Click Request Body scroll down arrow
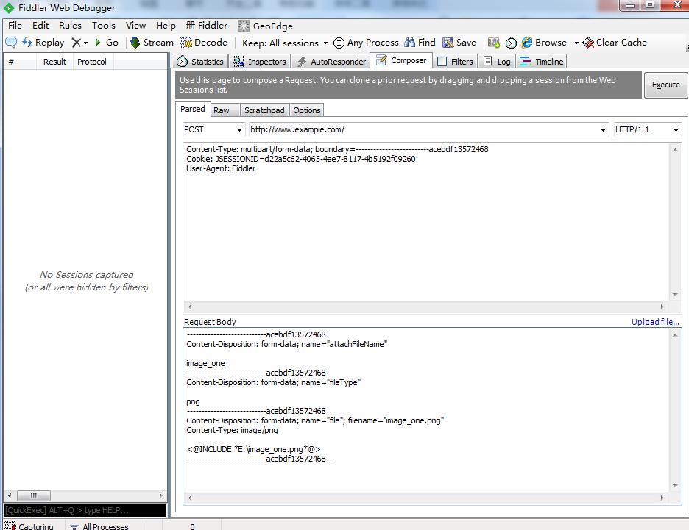 click(x=675, y=486)
